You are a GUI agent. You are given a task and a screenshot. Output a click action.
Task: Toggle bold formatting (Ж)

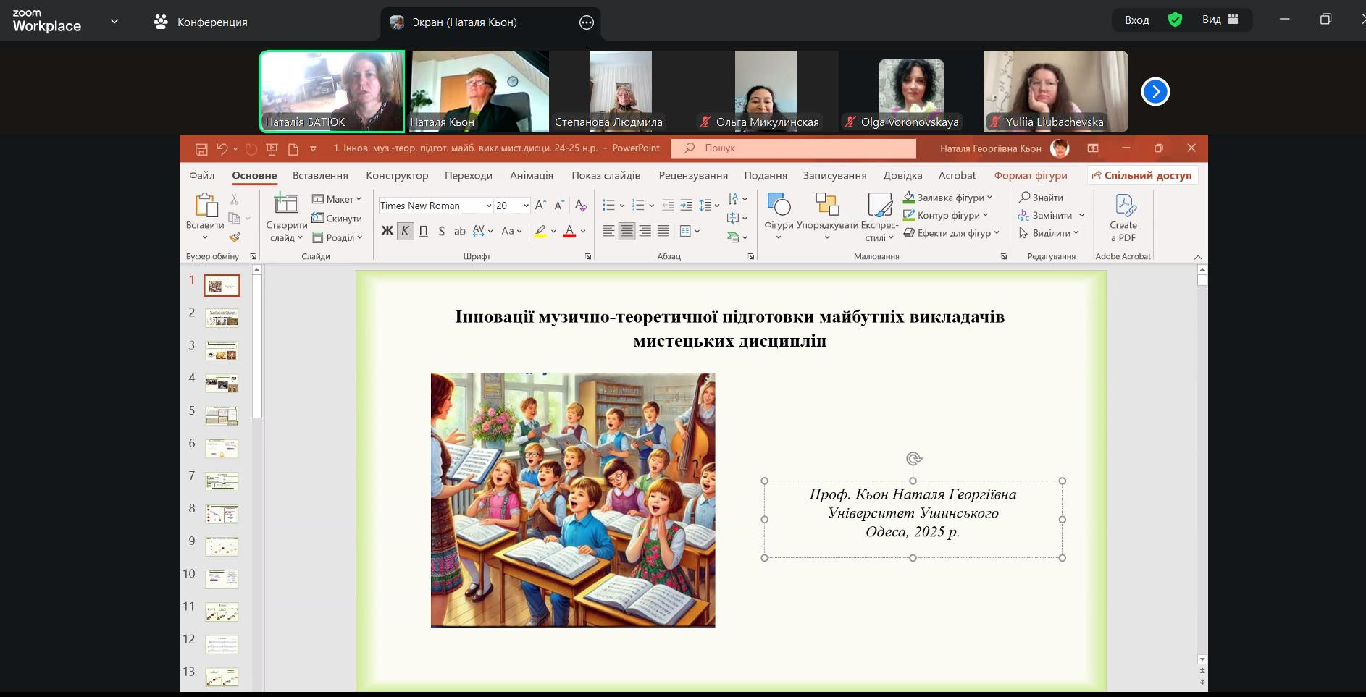(x=387, y=231)
